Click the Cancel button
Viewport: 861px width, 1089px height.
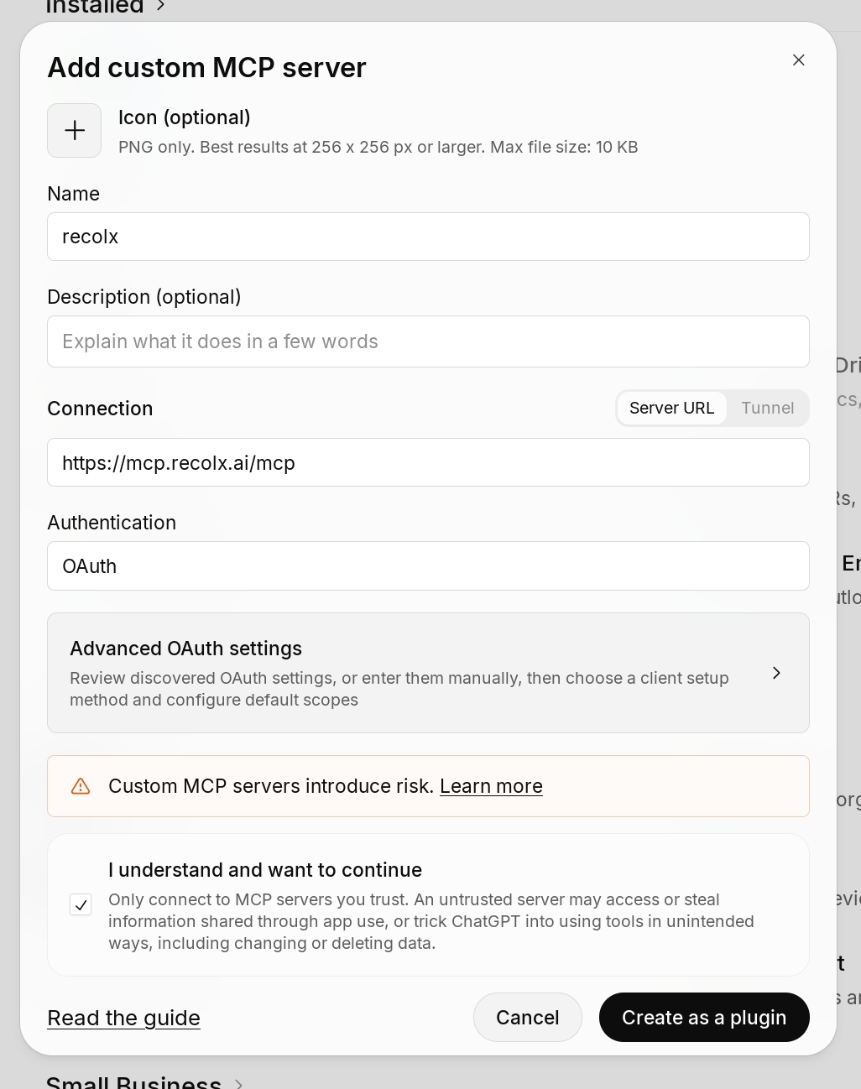coord(527,1018)
